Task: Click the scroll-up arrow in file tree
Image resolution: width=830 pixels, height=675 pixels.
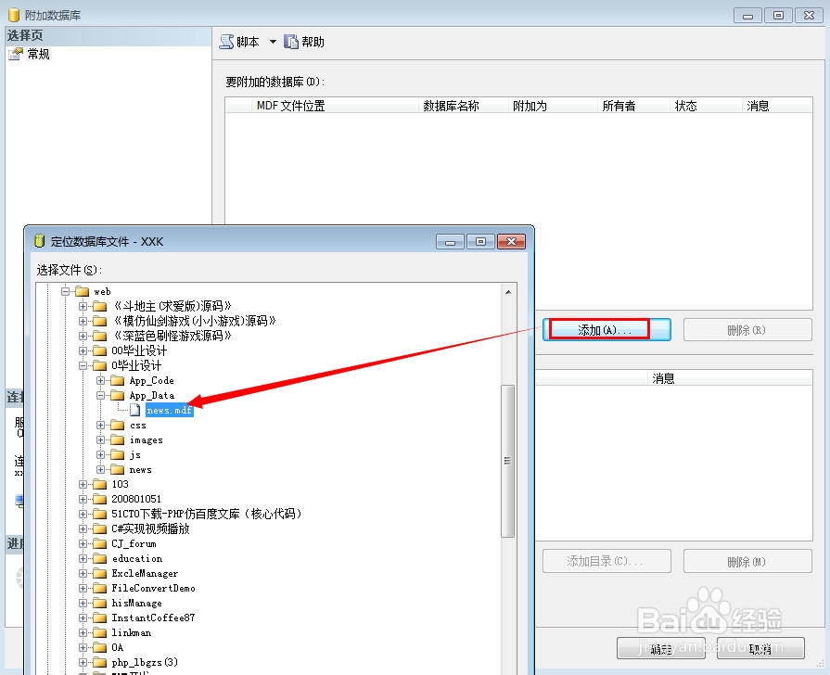Action: coord(508,292)
